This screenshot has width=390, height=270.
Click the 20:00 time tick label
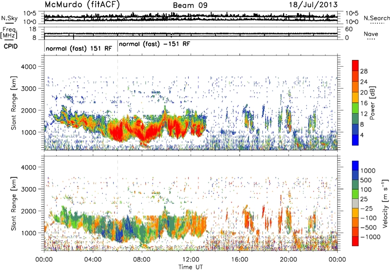tap(288, 260)
